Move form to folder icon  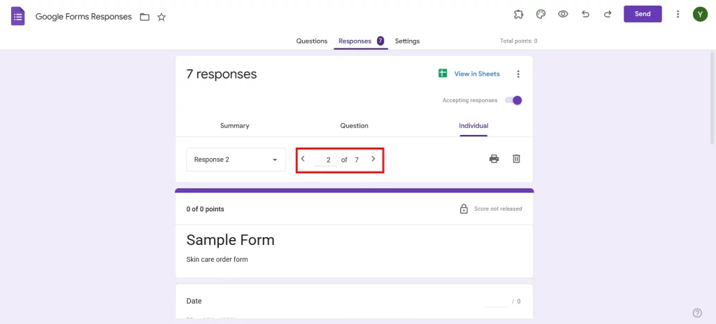(145, 17)
